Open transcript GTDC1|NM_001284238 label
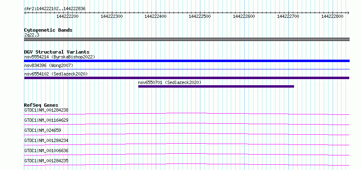361x170 pixels. tap(47, 110)
